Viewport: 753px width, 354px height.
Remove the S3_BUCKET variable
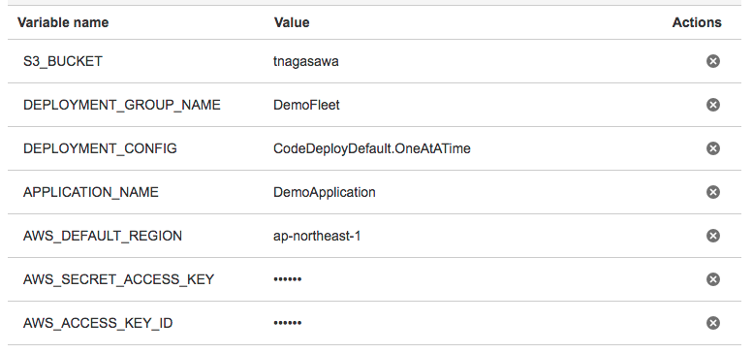coord(713,61)
